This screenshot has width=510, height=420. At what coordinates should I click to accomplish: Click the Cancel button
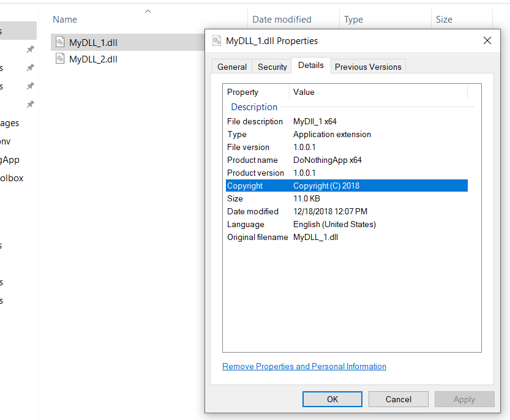point(398,399)
